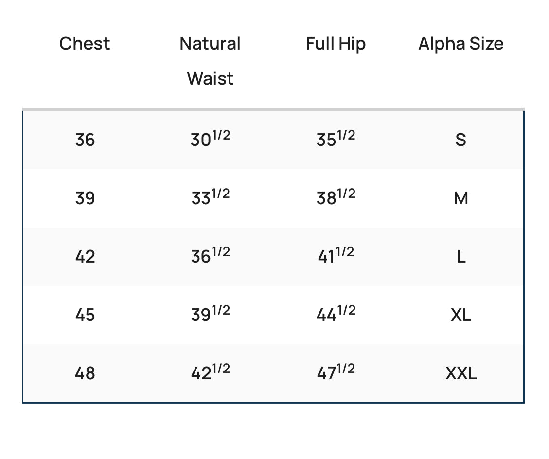Select chest measurement 48 cell
This screenshot has width=549, height=459.
click(85, 373)
